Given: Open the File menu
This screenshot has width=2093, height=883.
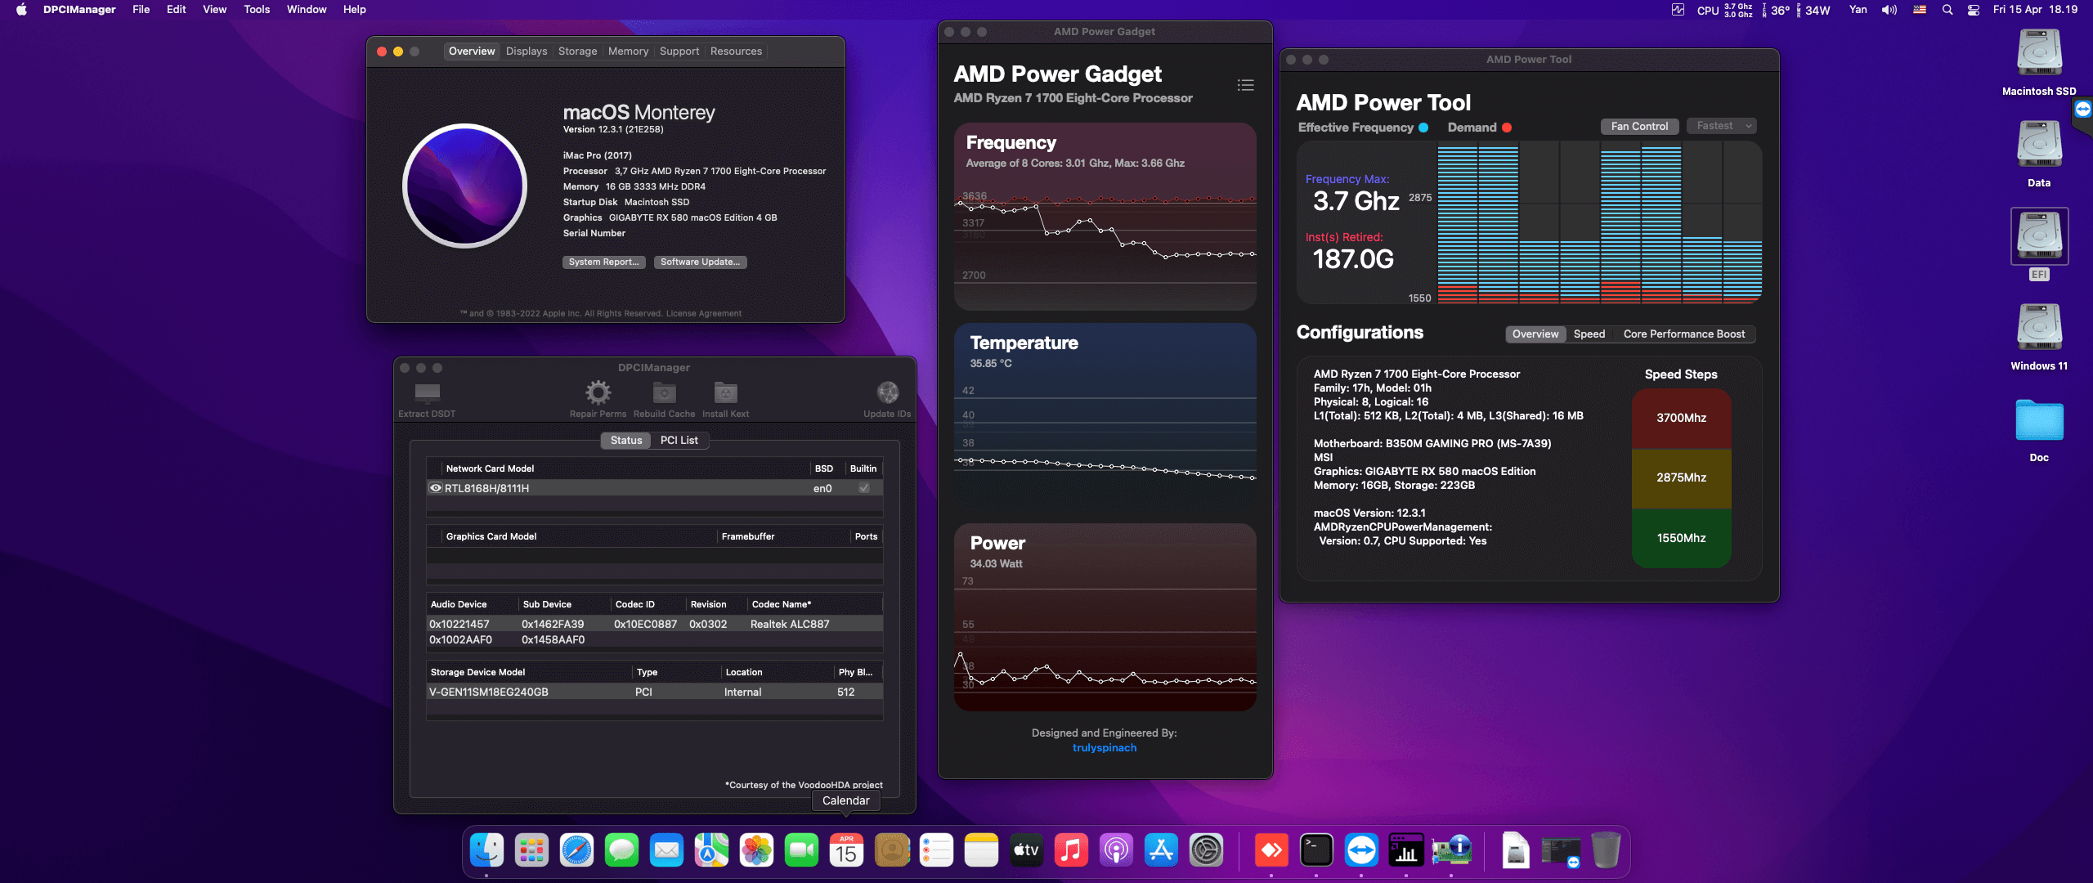Looking at the screenshot, I should pos(141,10).
